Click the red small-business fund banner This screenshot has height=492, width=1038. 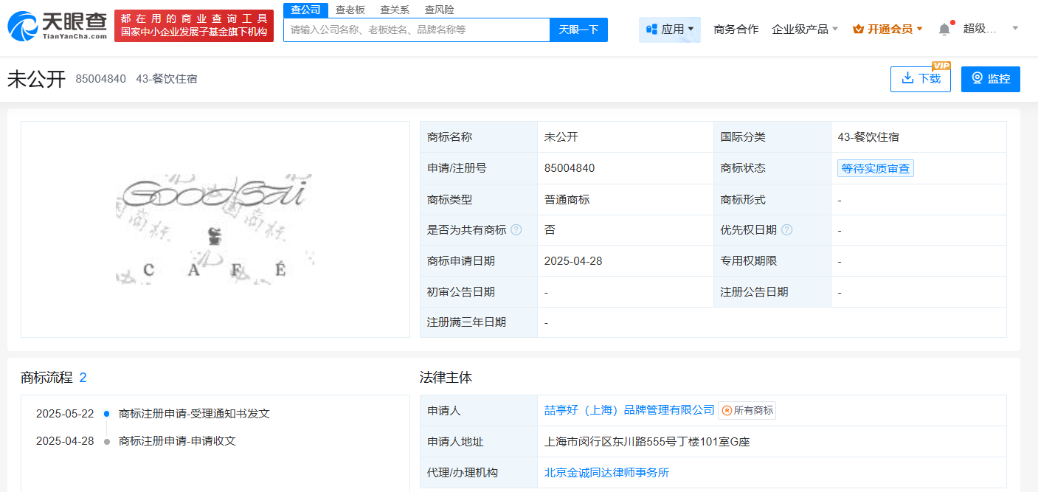point(194,26)
